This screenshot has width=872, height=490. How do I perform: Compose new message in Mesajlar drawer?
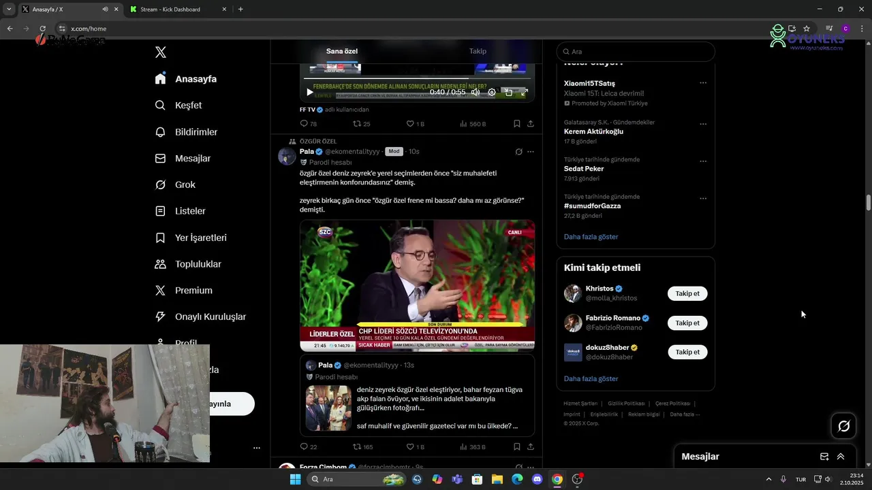[824, 457]
